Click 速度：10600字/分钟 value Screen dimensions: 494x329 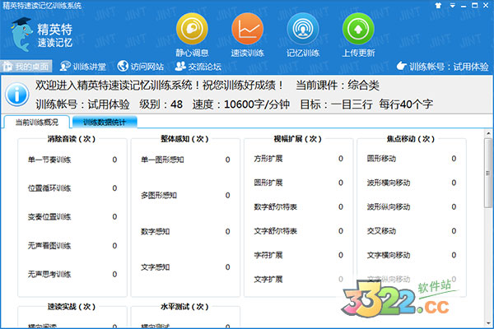[241, 104]
